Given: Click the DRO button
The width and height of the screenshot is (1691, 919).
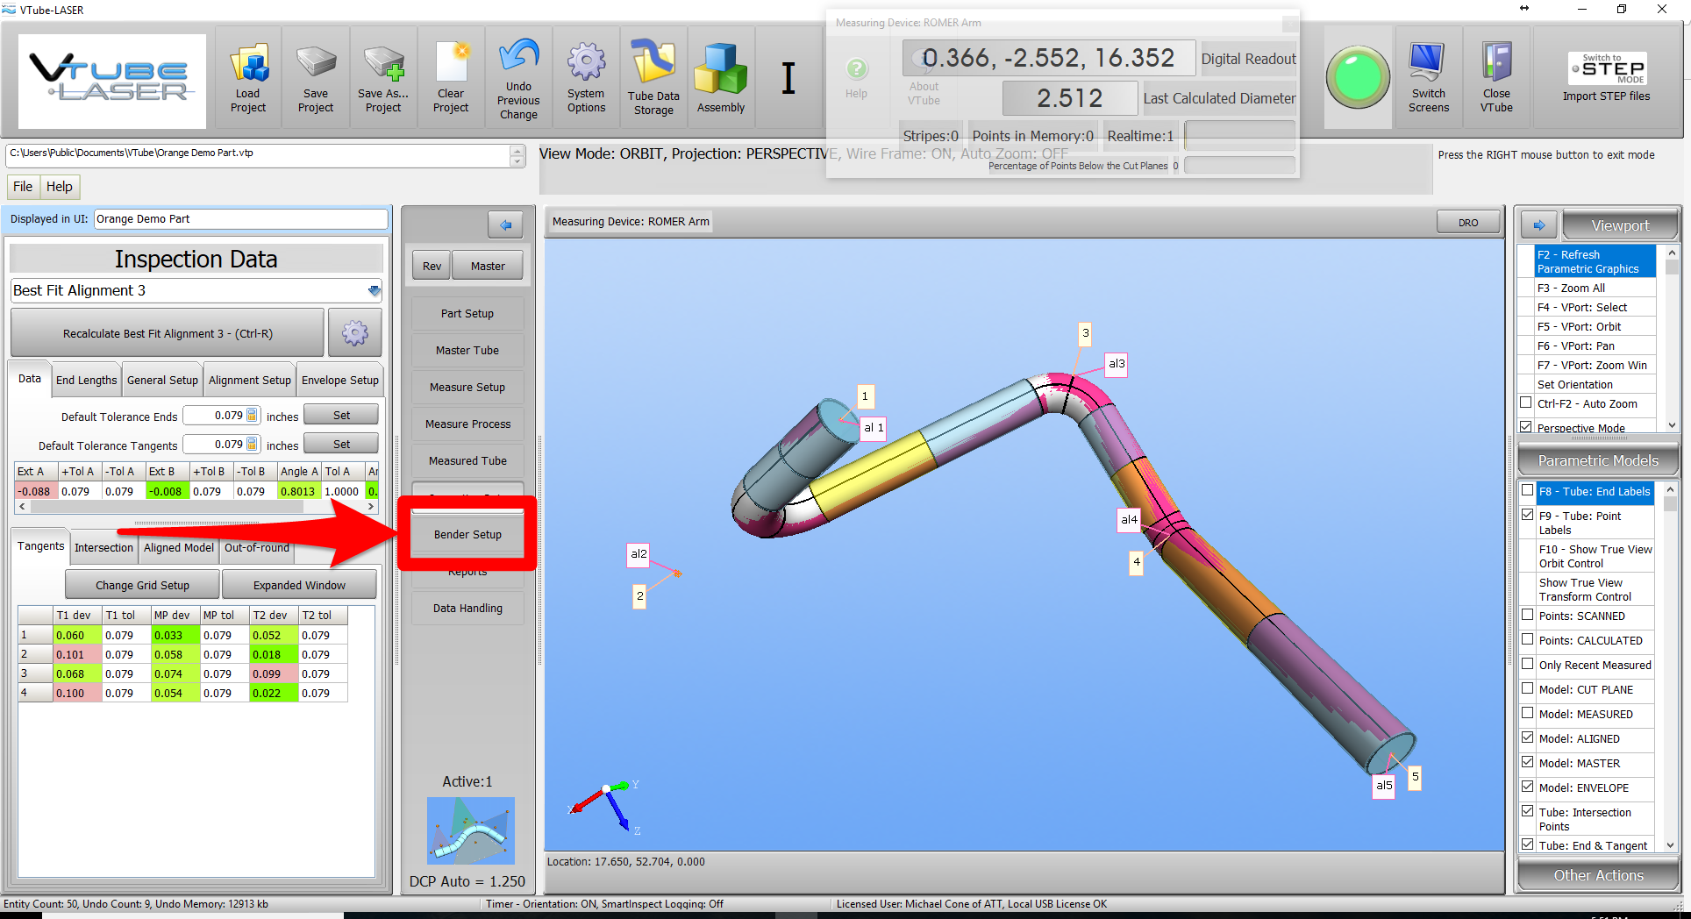Looking at the screenshot, I should coord(1468,223).
